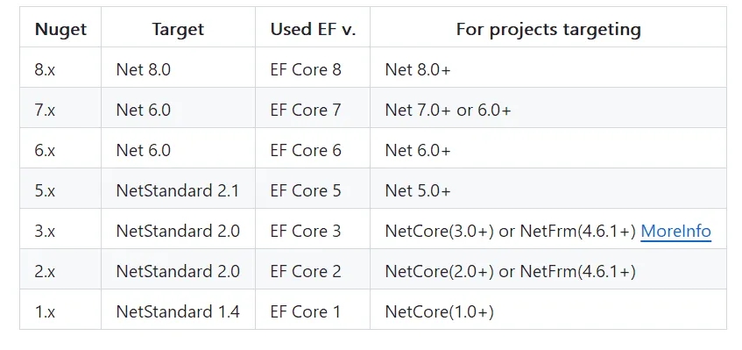The width and height of the screenshot is (742, 350).
Task: Click the Nuget column header
Action: click(x=60, y=29)
